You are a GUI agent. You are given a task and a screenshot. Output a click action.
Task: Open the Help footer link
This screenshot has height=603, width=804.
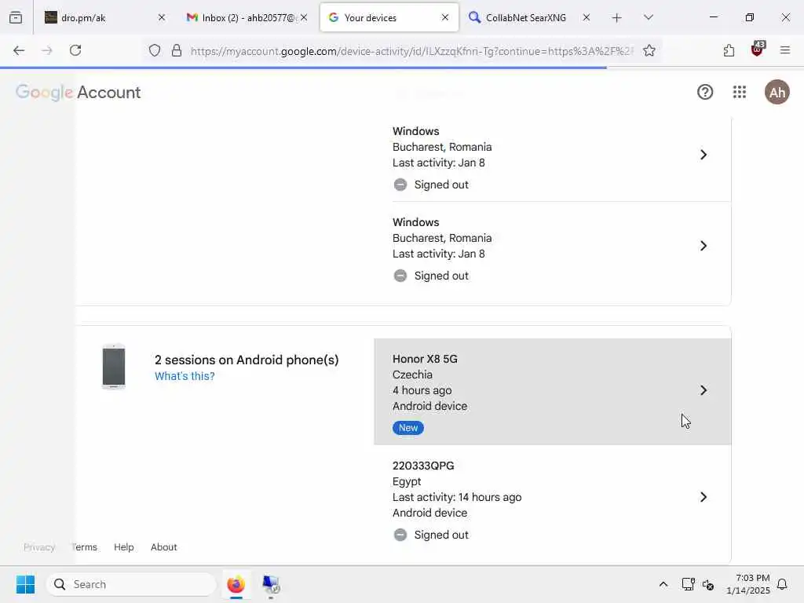click(x=123, y=547)
